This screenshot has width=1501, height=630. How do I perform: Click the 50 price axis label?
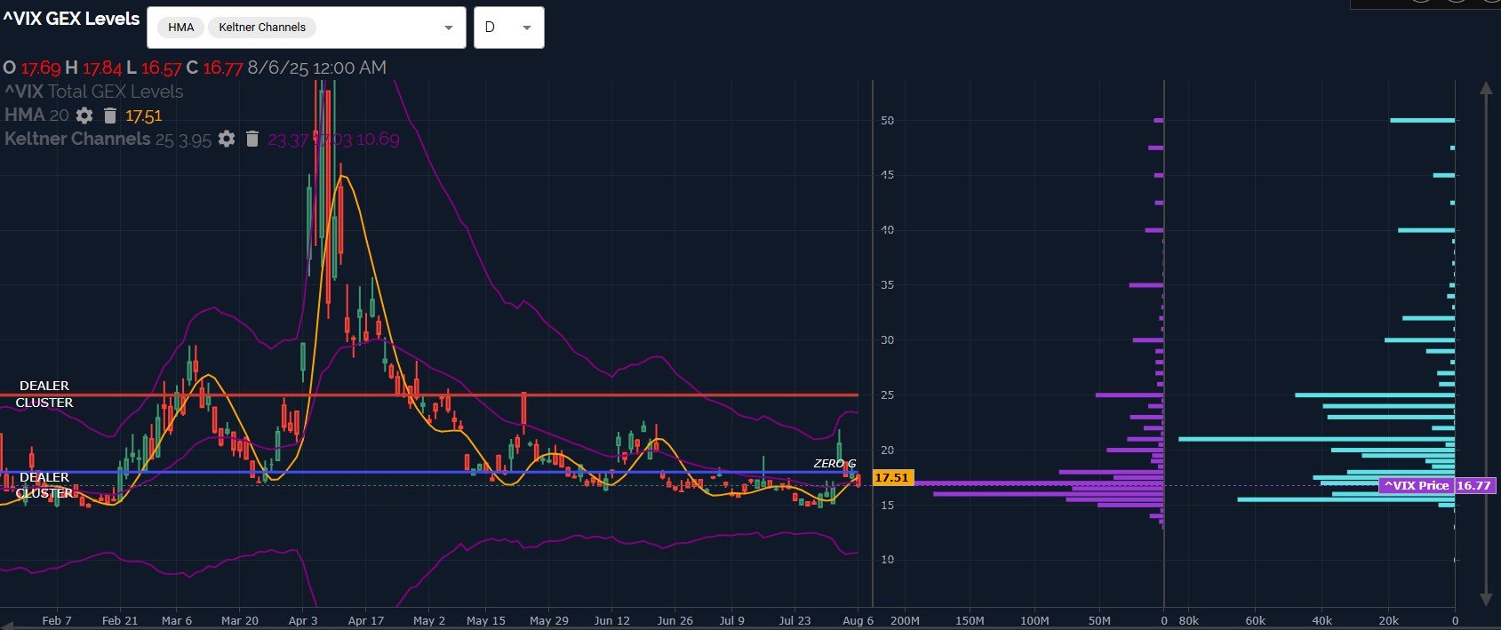887,120
